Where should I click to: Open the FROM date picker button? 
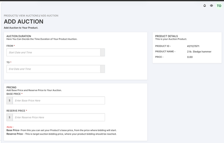click(x=103, y=52)
